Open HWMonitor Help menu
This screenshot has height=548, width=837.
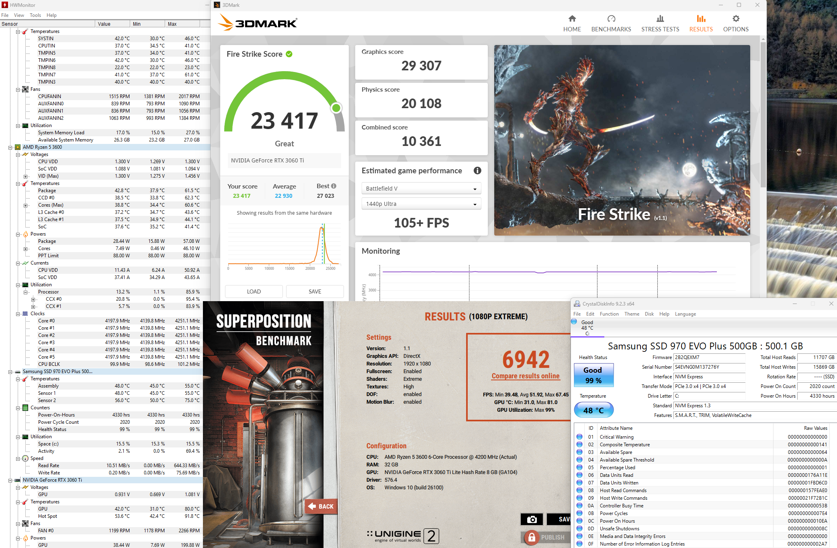[x=51, y=15]
